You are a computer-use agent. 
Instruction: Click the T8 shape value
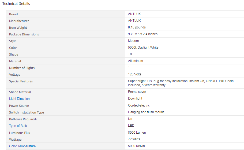point(130,54)
